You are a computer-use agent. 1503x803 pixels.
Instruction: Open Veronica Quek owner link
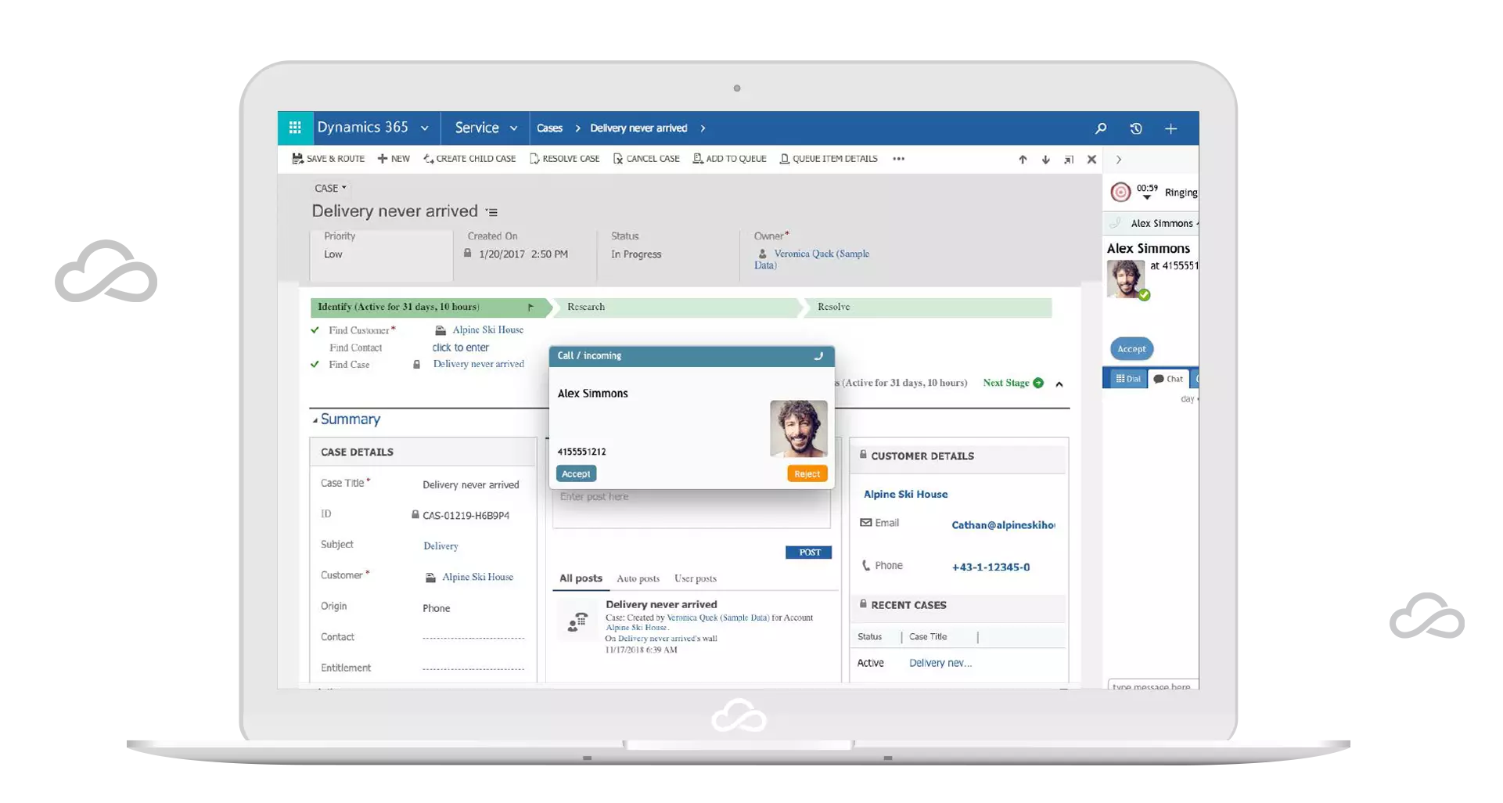click(812, 259)
